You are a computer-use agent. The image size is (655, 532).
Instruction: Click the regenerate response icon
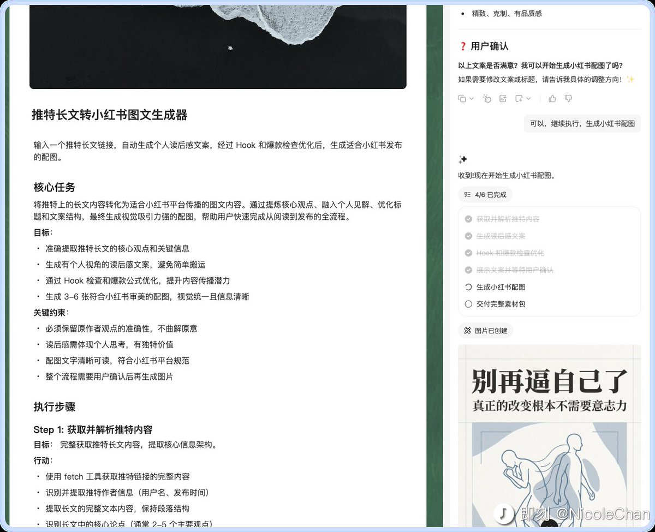coord(487,98)
